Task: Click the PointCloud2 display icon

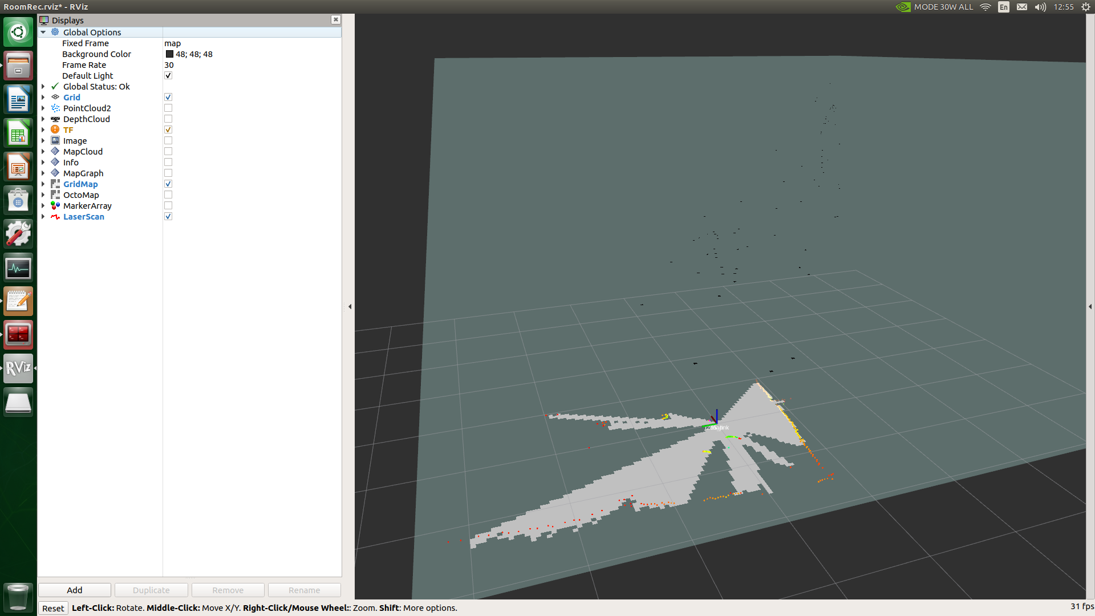Action: 55,108
